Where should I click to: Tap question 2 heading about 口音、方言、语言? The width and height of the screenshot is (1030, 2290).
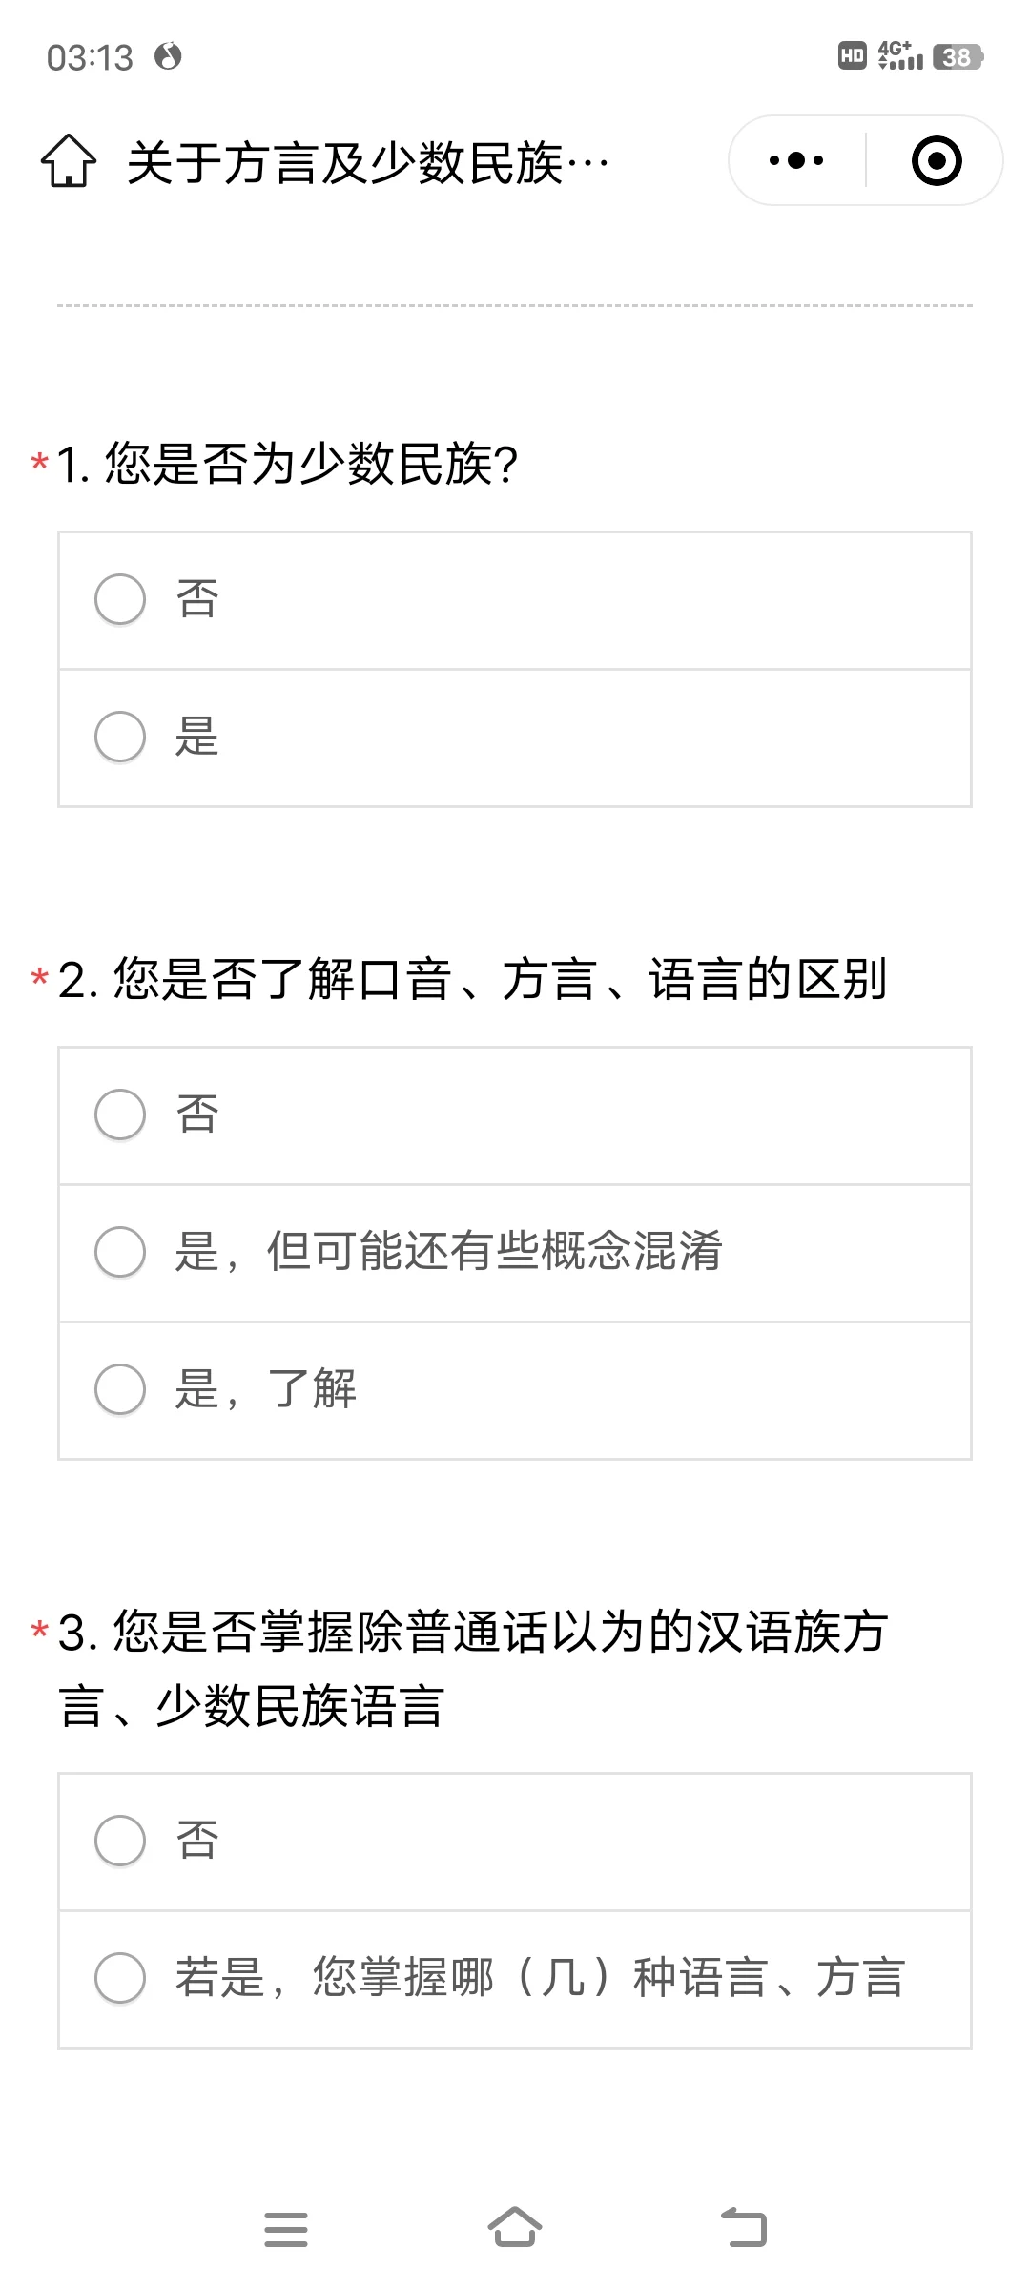473,980
